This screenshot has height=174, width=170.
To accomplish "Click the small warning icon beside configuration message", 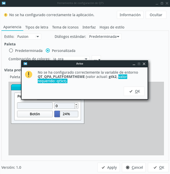I will [x=6, y=15].
